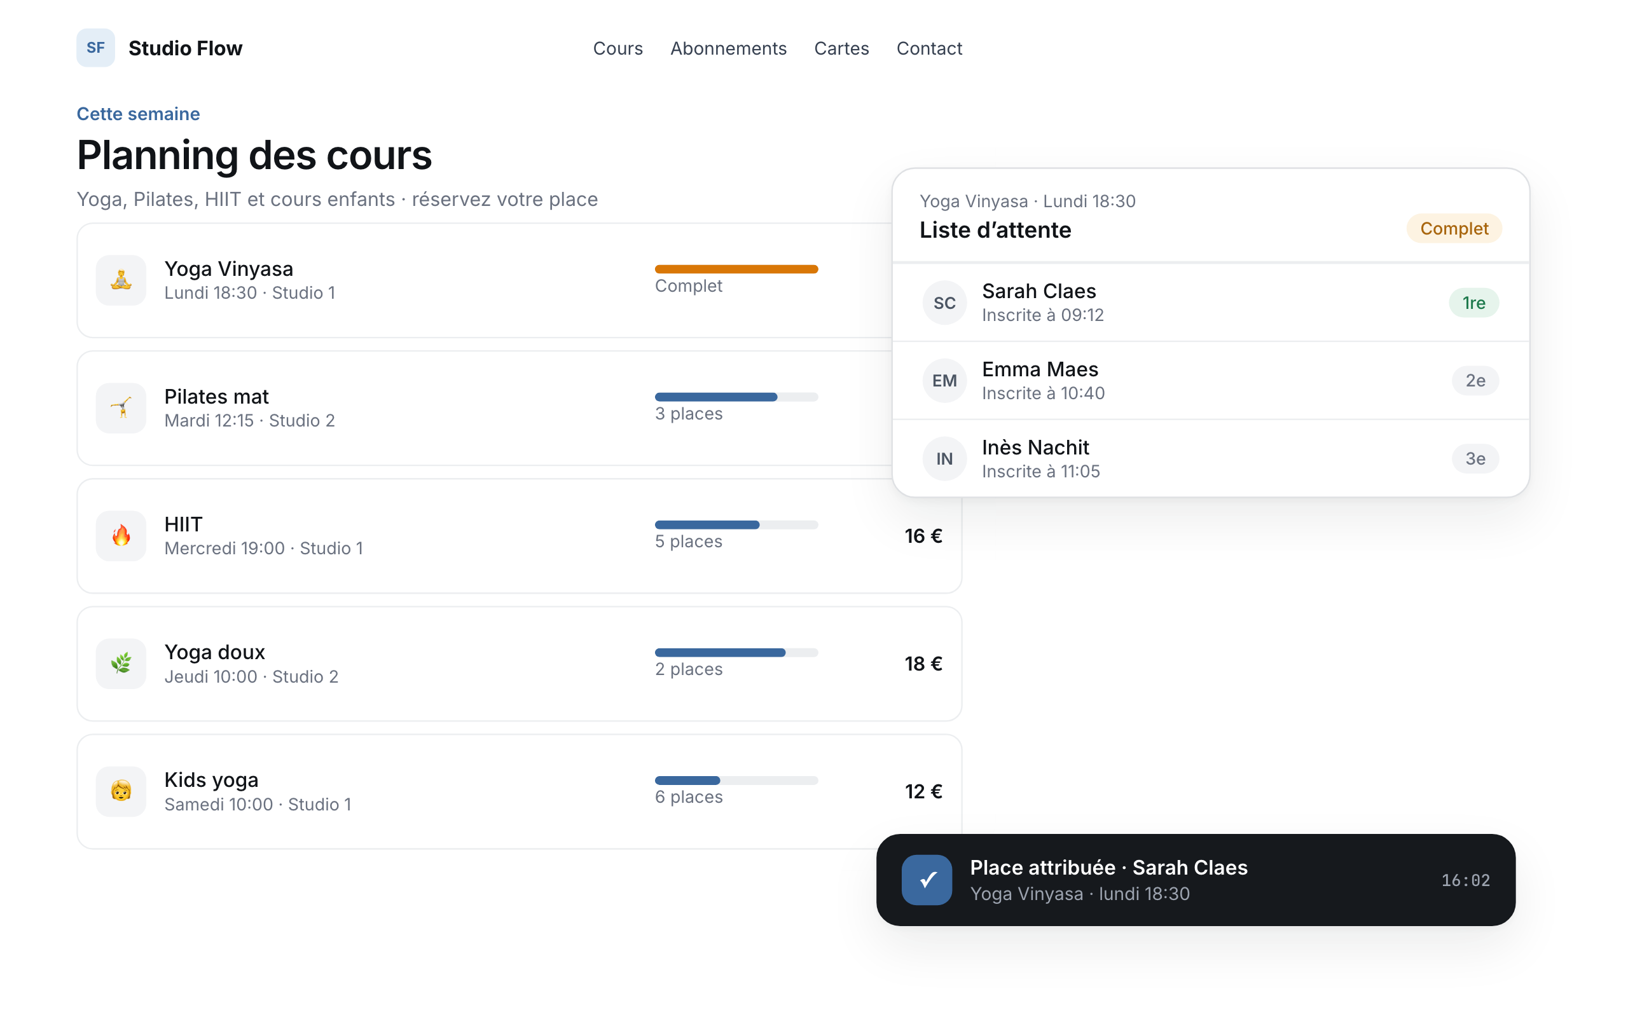Click the Yoga doux leaf icon
The height and width of the screenshot is (1017, 1628).
point(121,663)
